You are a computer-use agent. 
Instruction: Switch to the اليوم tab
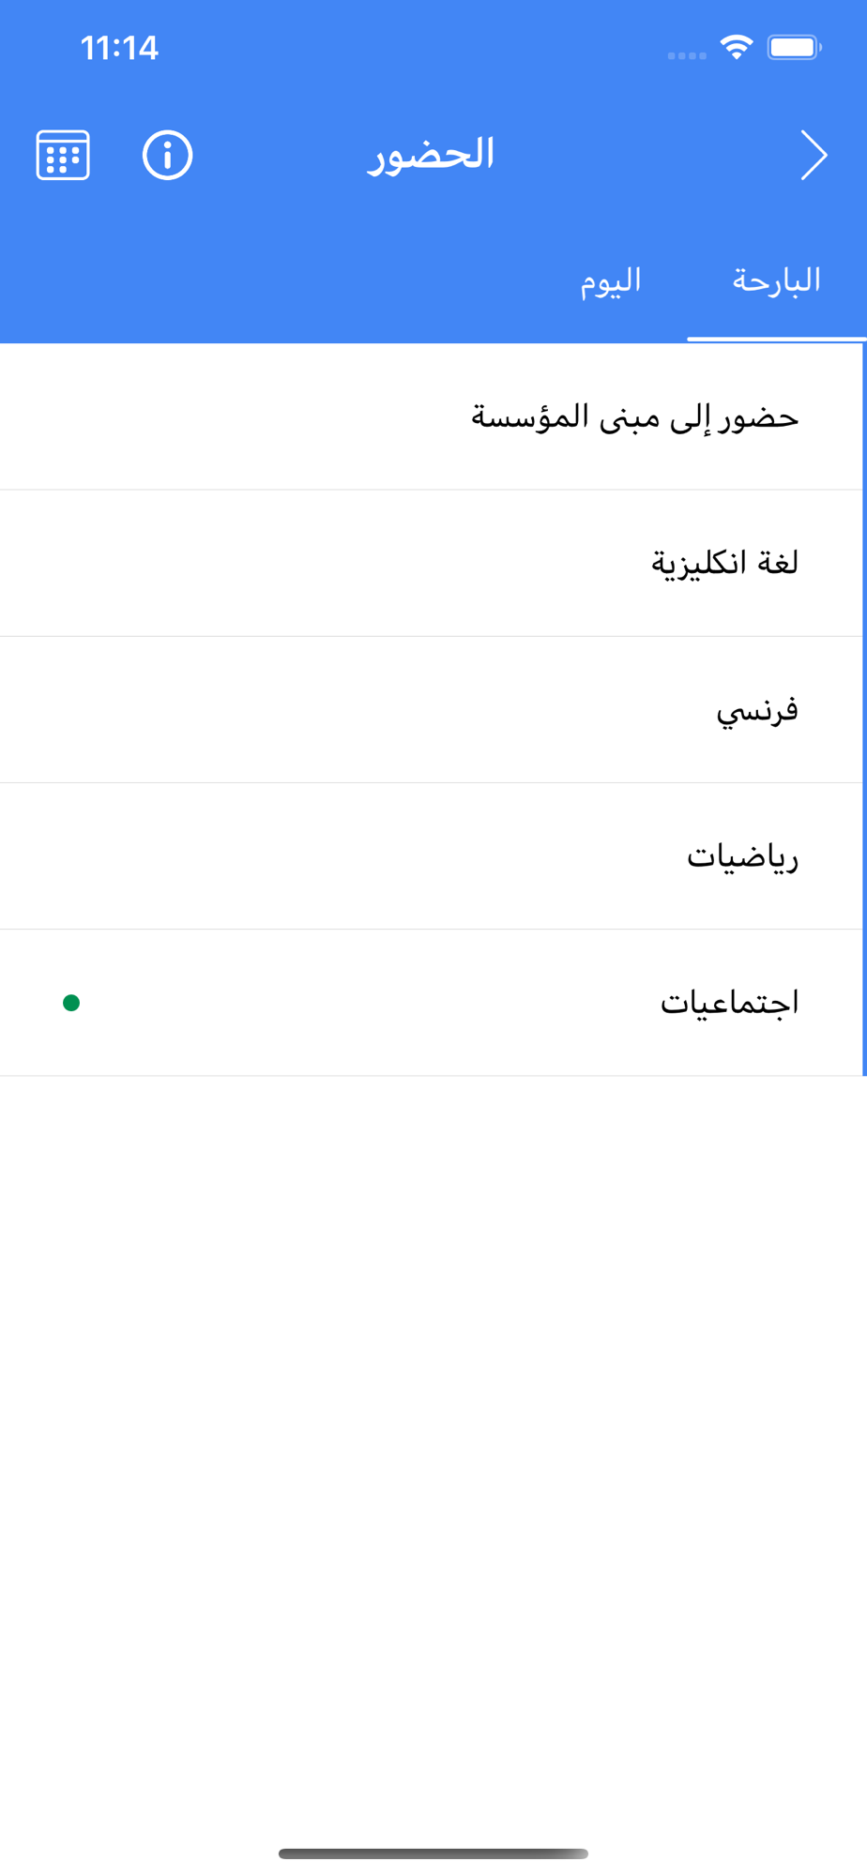pyautogui.click(x=610, y=280)
